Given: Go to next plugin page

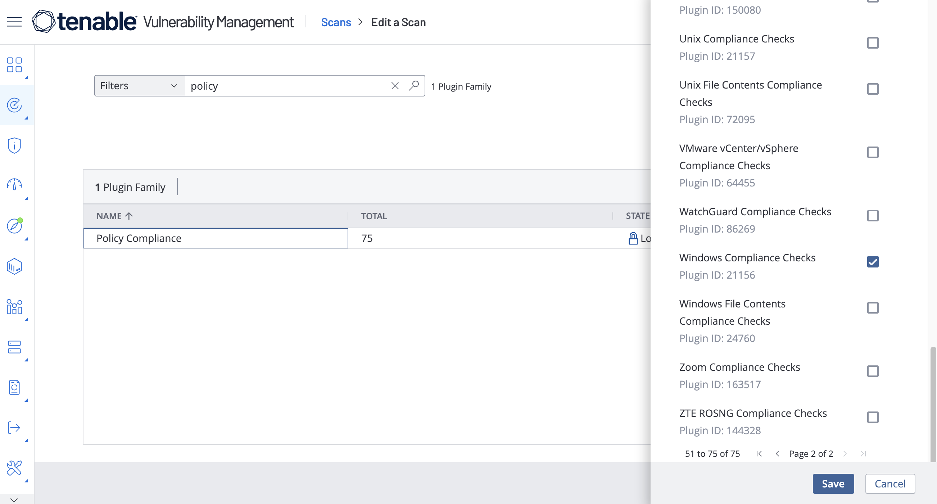Looking at the screenshot, I should coord(845,453).
